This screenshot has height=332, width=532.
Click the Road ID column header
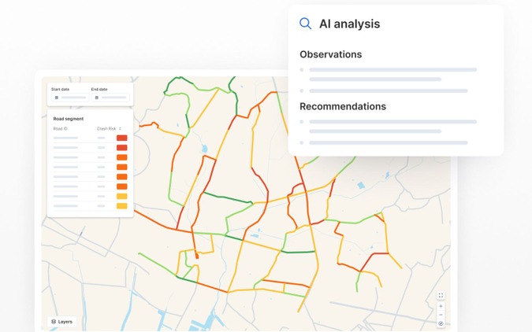coord(61,128)
